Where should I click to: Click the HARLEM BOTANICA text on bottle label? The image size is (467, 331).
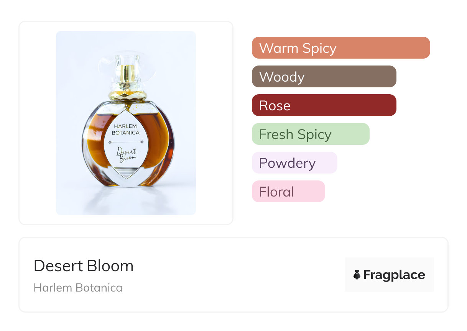tap(125, 129)
